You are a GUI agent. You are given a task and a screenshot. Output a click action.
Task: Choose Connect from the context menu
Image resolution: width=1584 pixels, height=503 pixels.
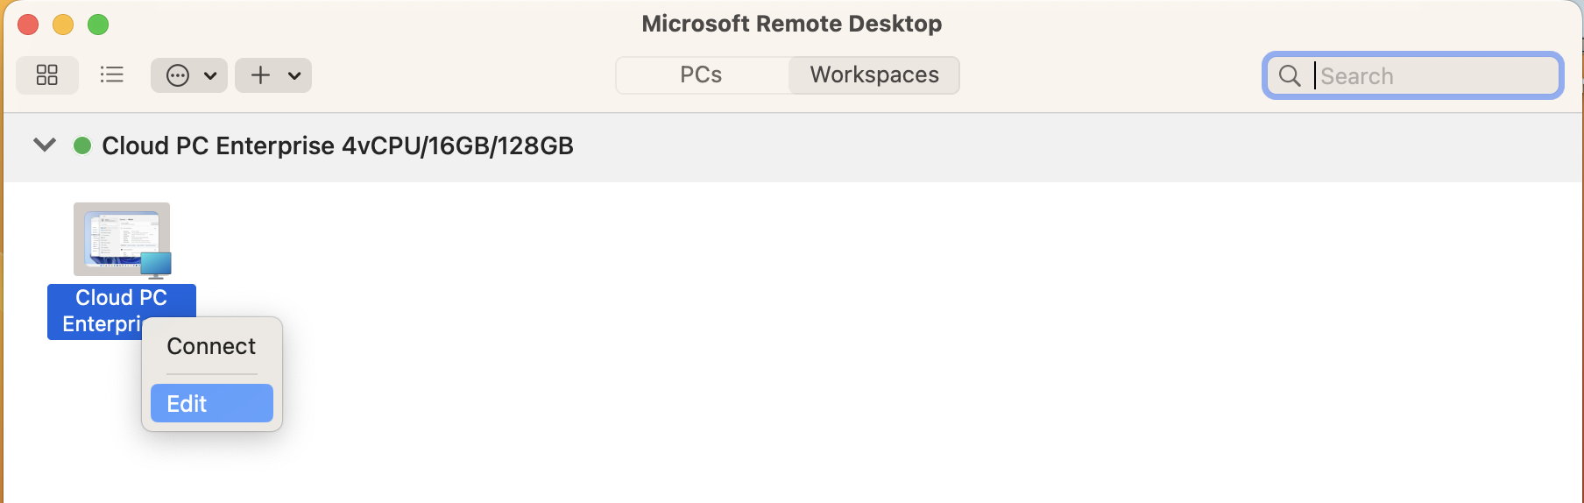(212, 346)
